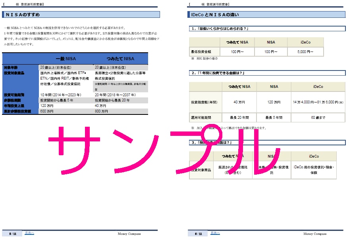Click 'Money Compass' in page 6 footer
The height and width of the screenshot is (240, 351).
[x=315, y=234]
